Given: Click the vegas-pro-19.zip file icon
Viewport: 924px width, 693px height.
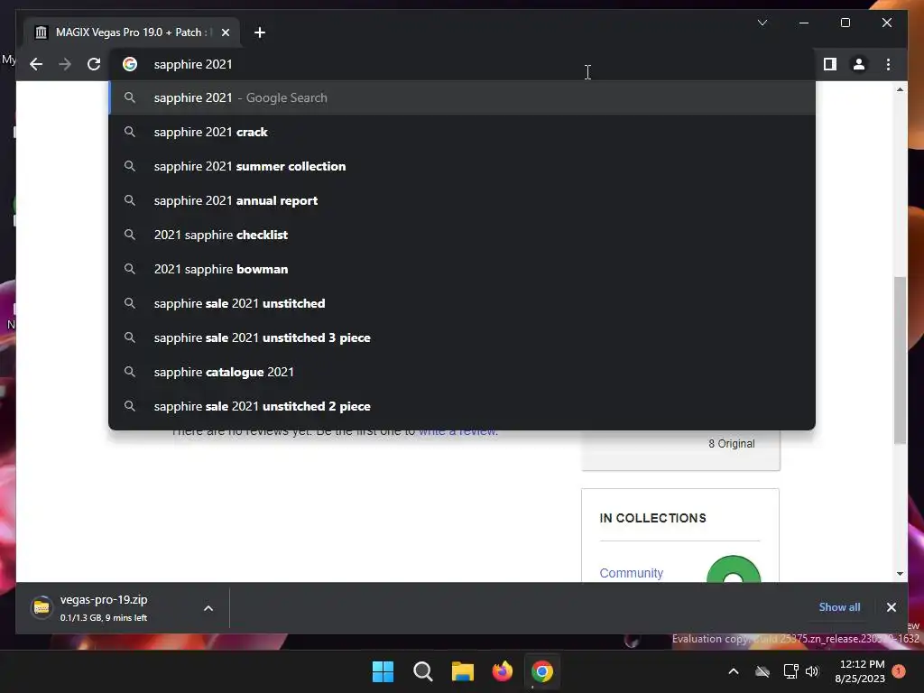Looking at the screenshot, I should 42,607.
